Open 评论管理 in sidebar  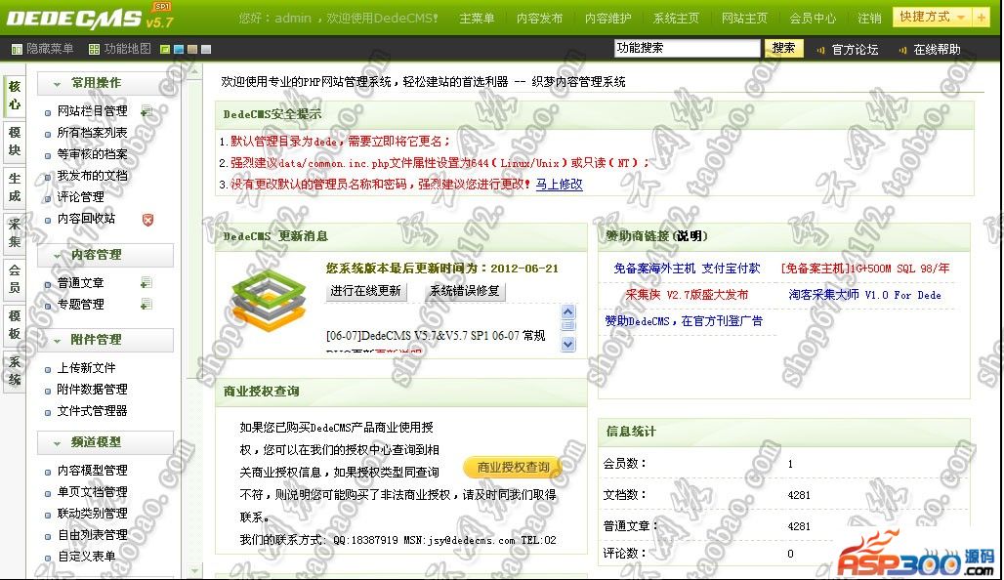coord(81,197)
